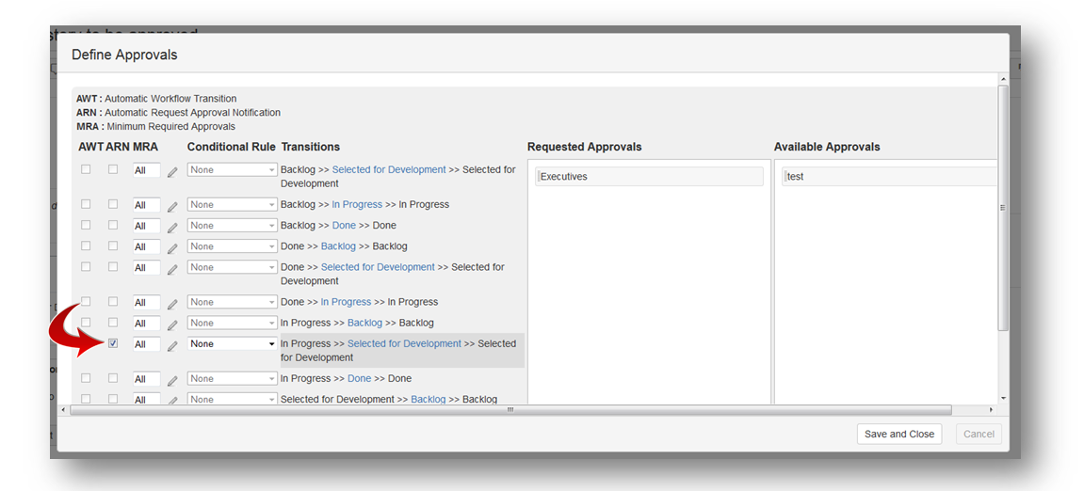The width and height of the screenshot is (1084, 491).
Task: Uncheck ARN checkbox in highlighted In Progress row
Action: (x=113, y=343)
